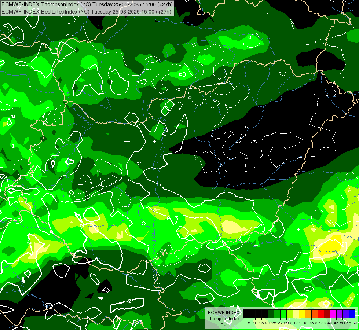Pick the orange 33–35 legend swatch
The width and height of the screenshot is (359, 330).
[x=308, y=313]
